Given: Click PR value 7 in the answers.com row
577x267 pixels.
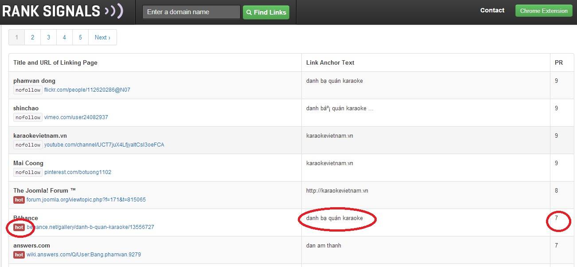Looking at the screenshot, I should click(x=557, y=245).
